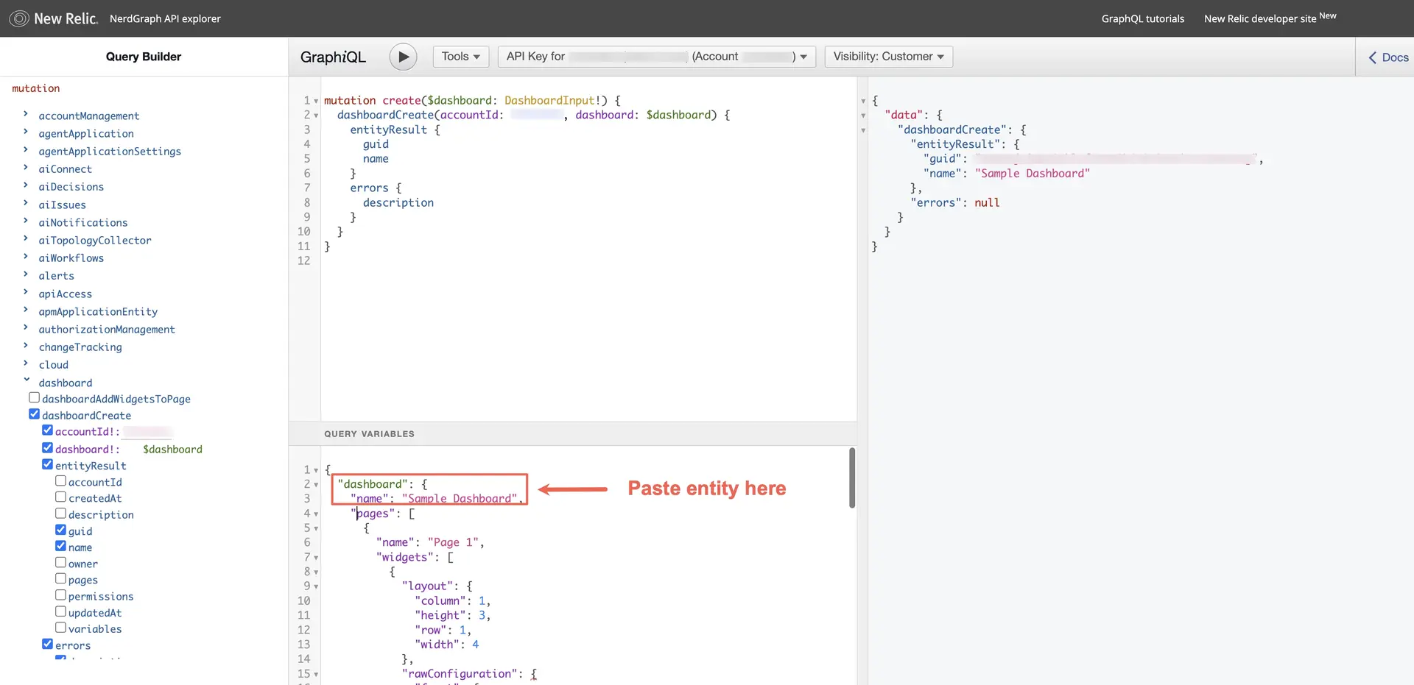Tick the permissions field checkbox
The image size is (1414, 685).
point(60,595)
